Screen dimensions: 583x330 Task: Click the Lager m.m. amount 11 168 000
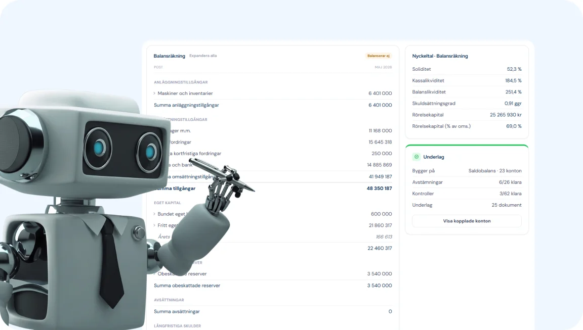point(380,131)
